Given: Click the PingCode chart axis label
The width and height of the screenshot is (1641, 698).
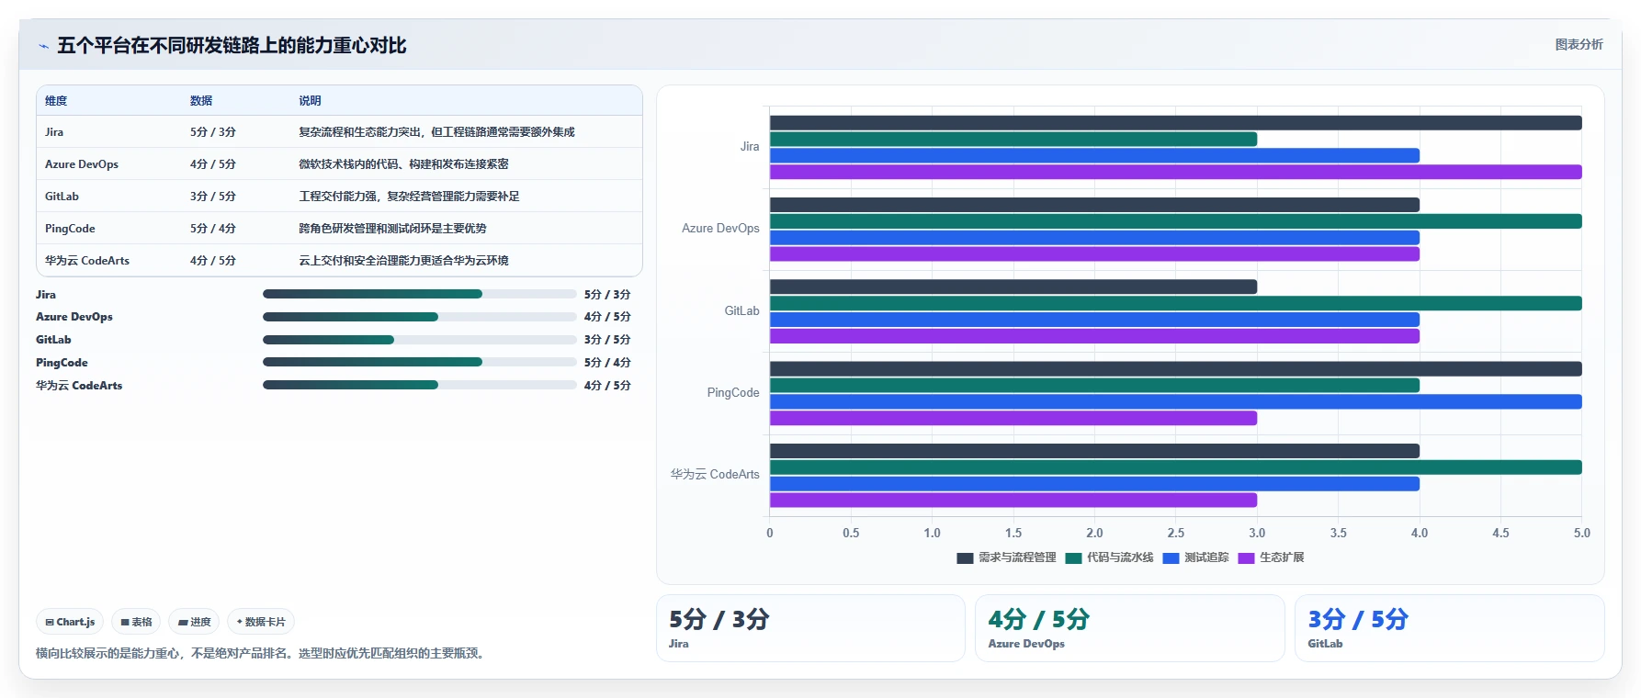Looking at the screenshot, I should click(x=733, y=393).
